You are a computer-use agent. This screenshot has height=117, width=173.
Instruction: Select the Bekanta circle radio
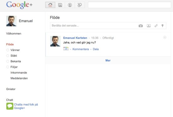(8, 61)
